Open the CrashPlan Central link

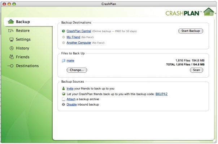click(79, 31)
